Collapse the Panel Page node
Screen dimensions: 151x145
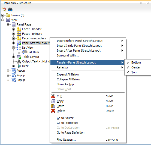pos(8,24)
